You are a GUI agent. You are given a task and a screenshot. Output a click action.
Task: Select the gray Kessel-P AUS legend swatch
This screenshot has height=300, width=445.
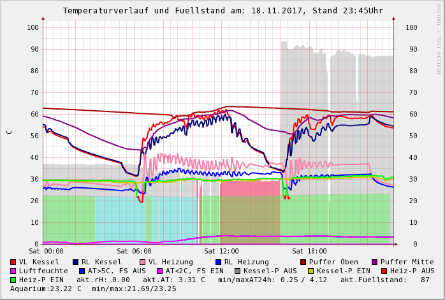pyautogui.click(x=237, y=271)
